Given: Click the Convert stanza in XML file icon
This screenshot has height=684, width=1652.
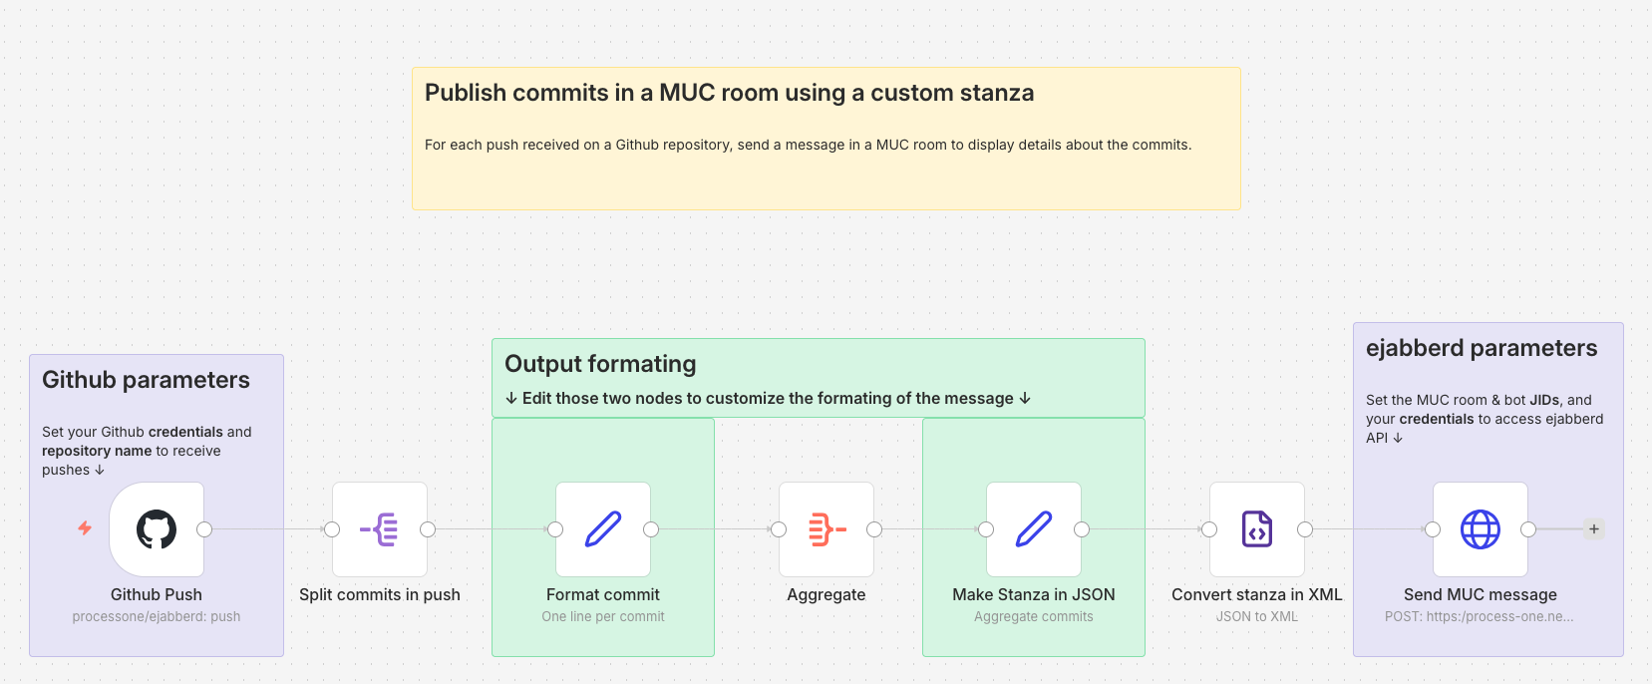Looking at the screenshot, I should point(1257,529).
